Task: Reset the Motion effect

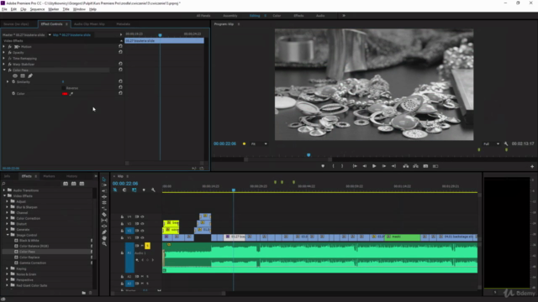Action: tap(120, 46)
